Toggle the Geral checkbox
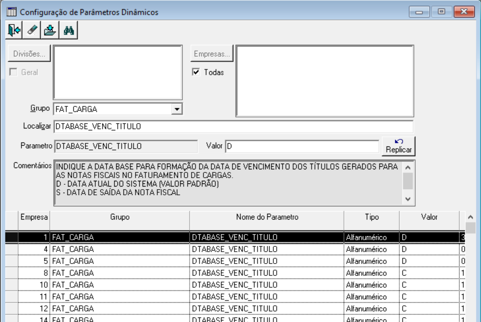 (13, 72)
